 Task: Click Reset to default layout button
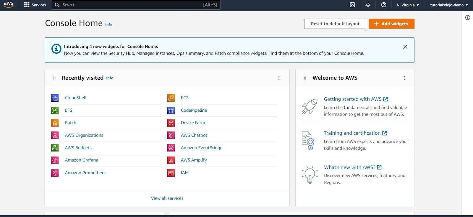335,24
